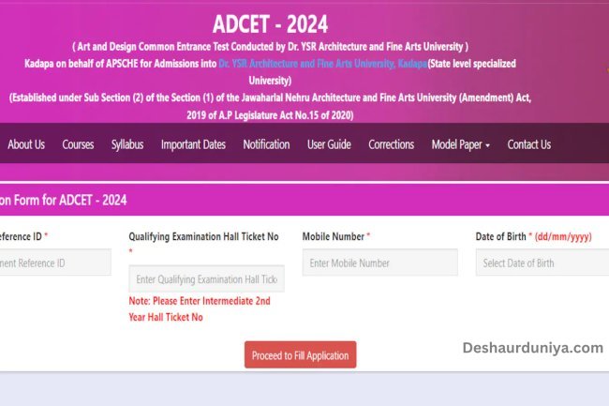
Task: Go to the Courses page
Action: click(78, 144)
